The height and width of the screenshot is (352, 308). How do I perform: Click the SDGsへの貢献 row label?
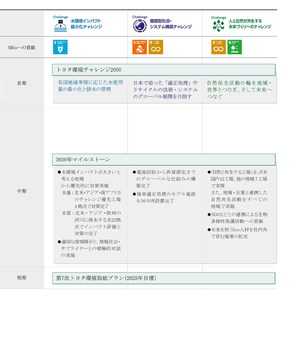pyautogui.click(x=22, y=48)
